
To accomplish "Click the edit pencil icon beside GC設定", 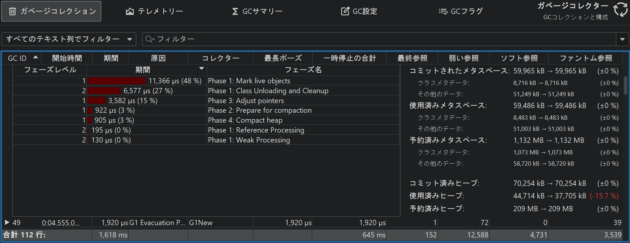I will (x=345, y=12).
